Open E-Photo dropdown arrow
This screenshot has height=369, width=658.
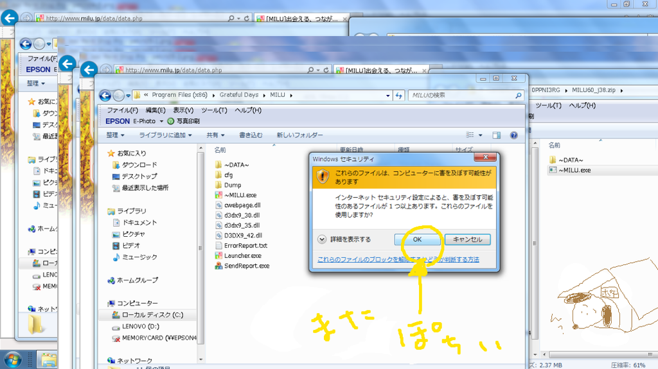(161, 121)
